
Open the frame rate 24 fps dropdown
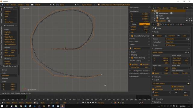pos(181,68)
